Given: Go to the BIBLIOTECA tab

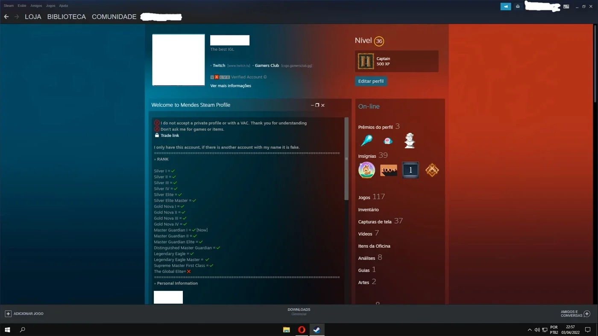Looking at the screenshot, I should coord(67,17).
